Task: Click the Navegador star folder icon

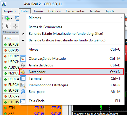Action: pos(23,72)
